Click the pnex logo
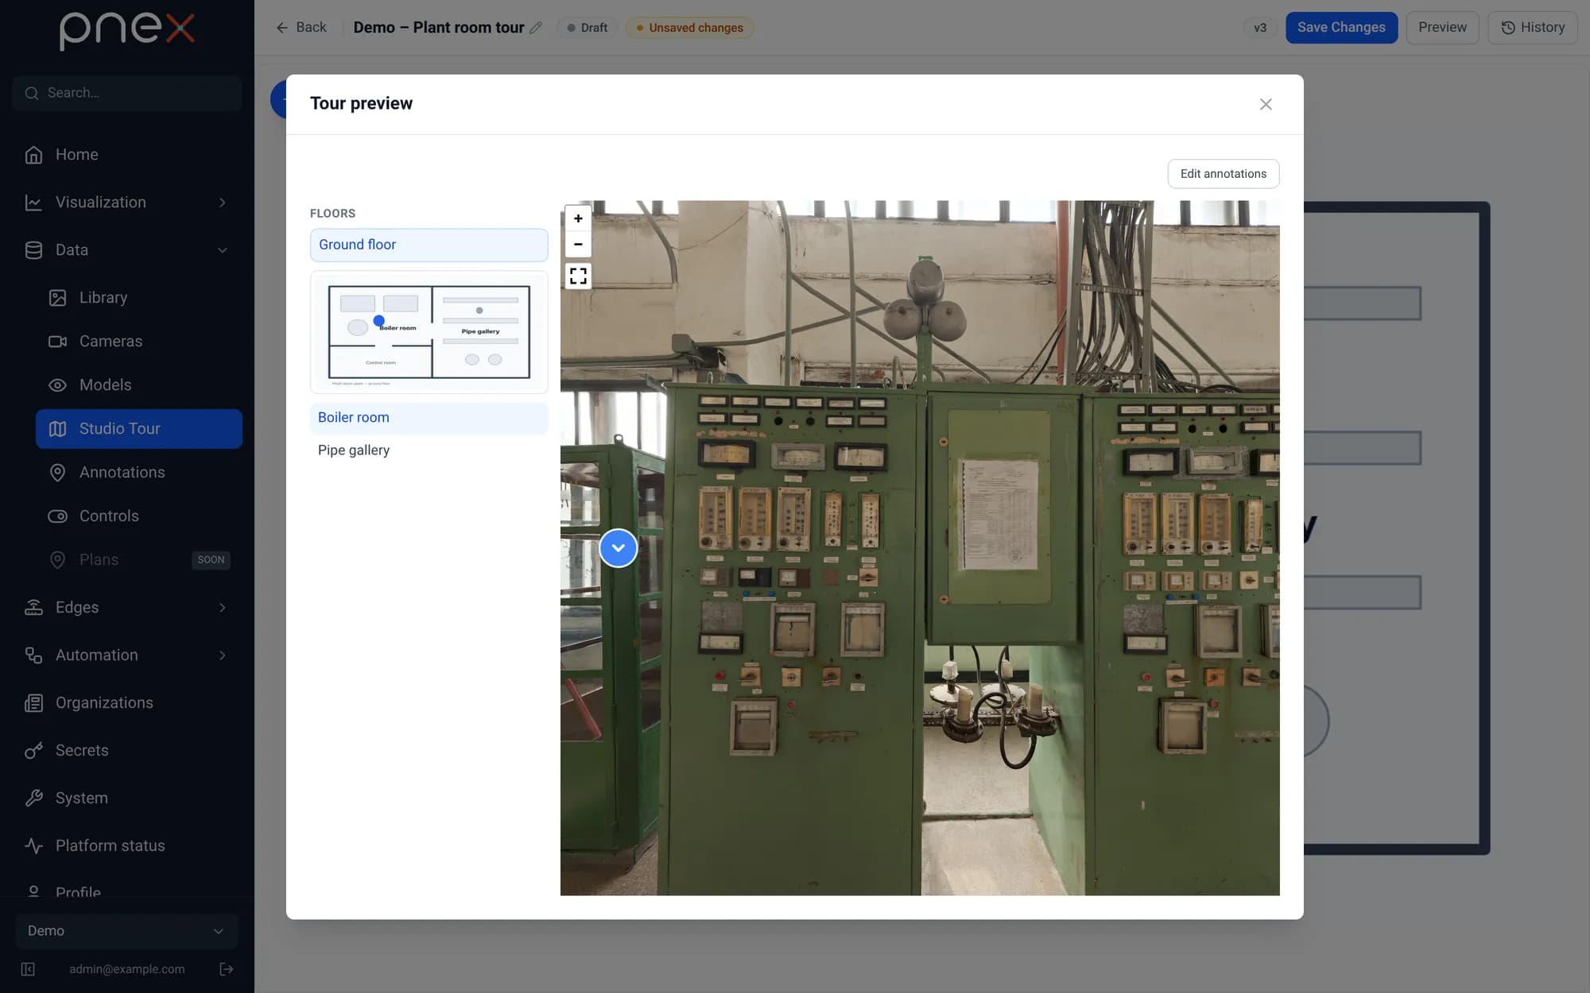 pyautogui.click(x=127, y=30)
